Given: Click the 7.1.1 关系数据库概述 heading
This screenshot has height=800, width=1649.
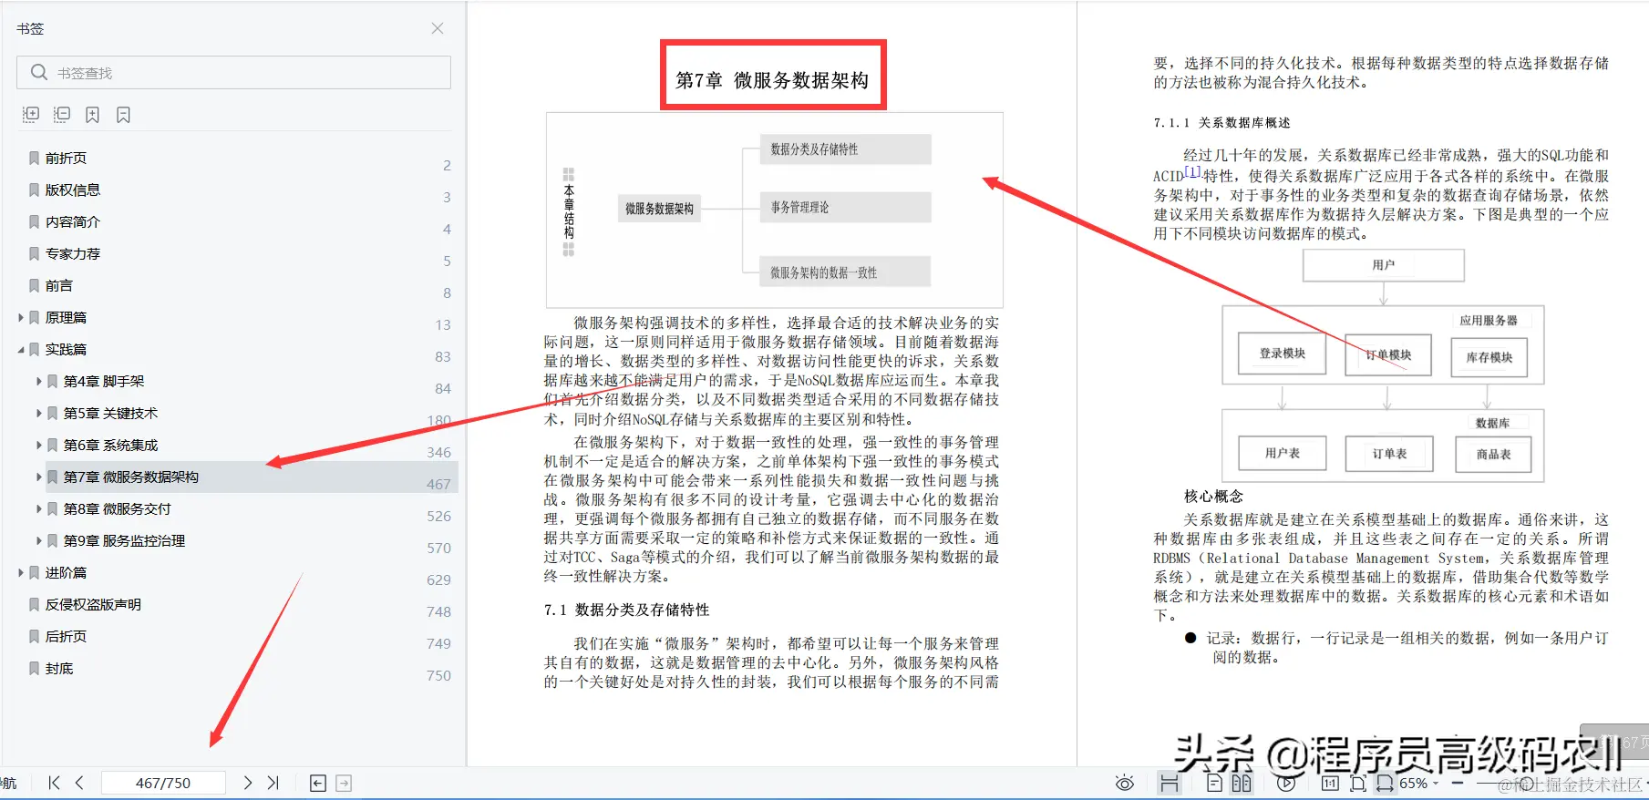Looking at the screenshot, I should [x=1221, y=122].
